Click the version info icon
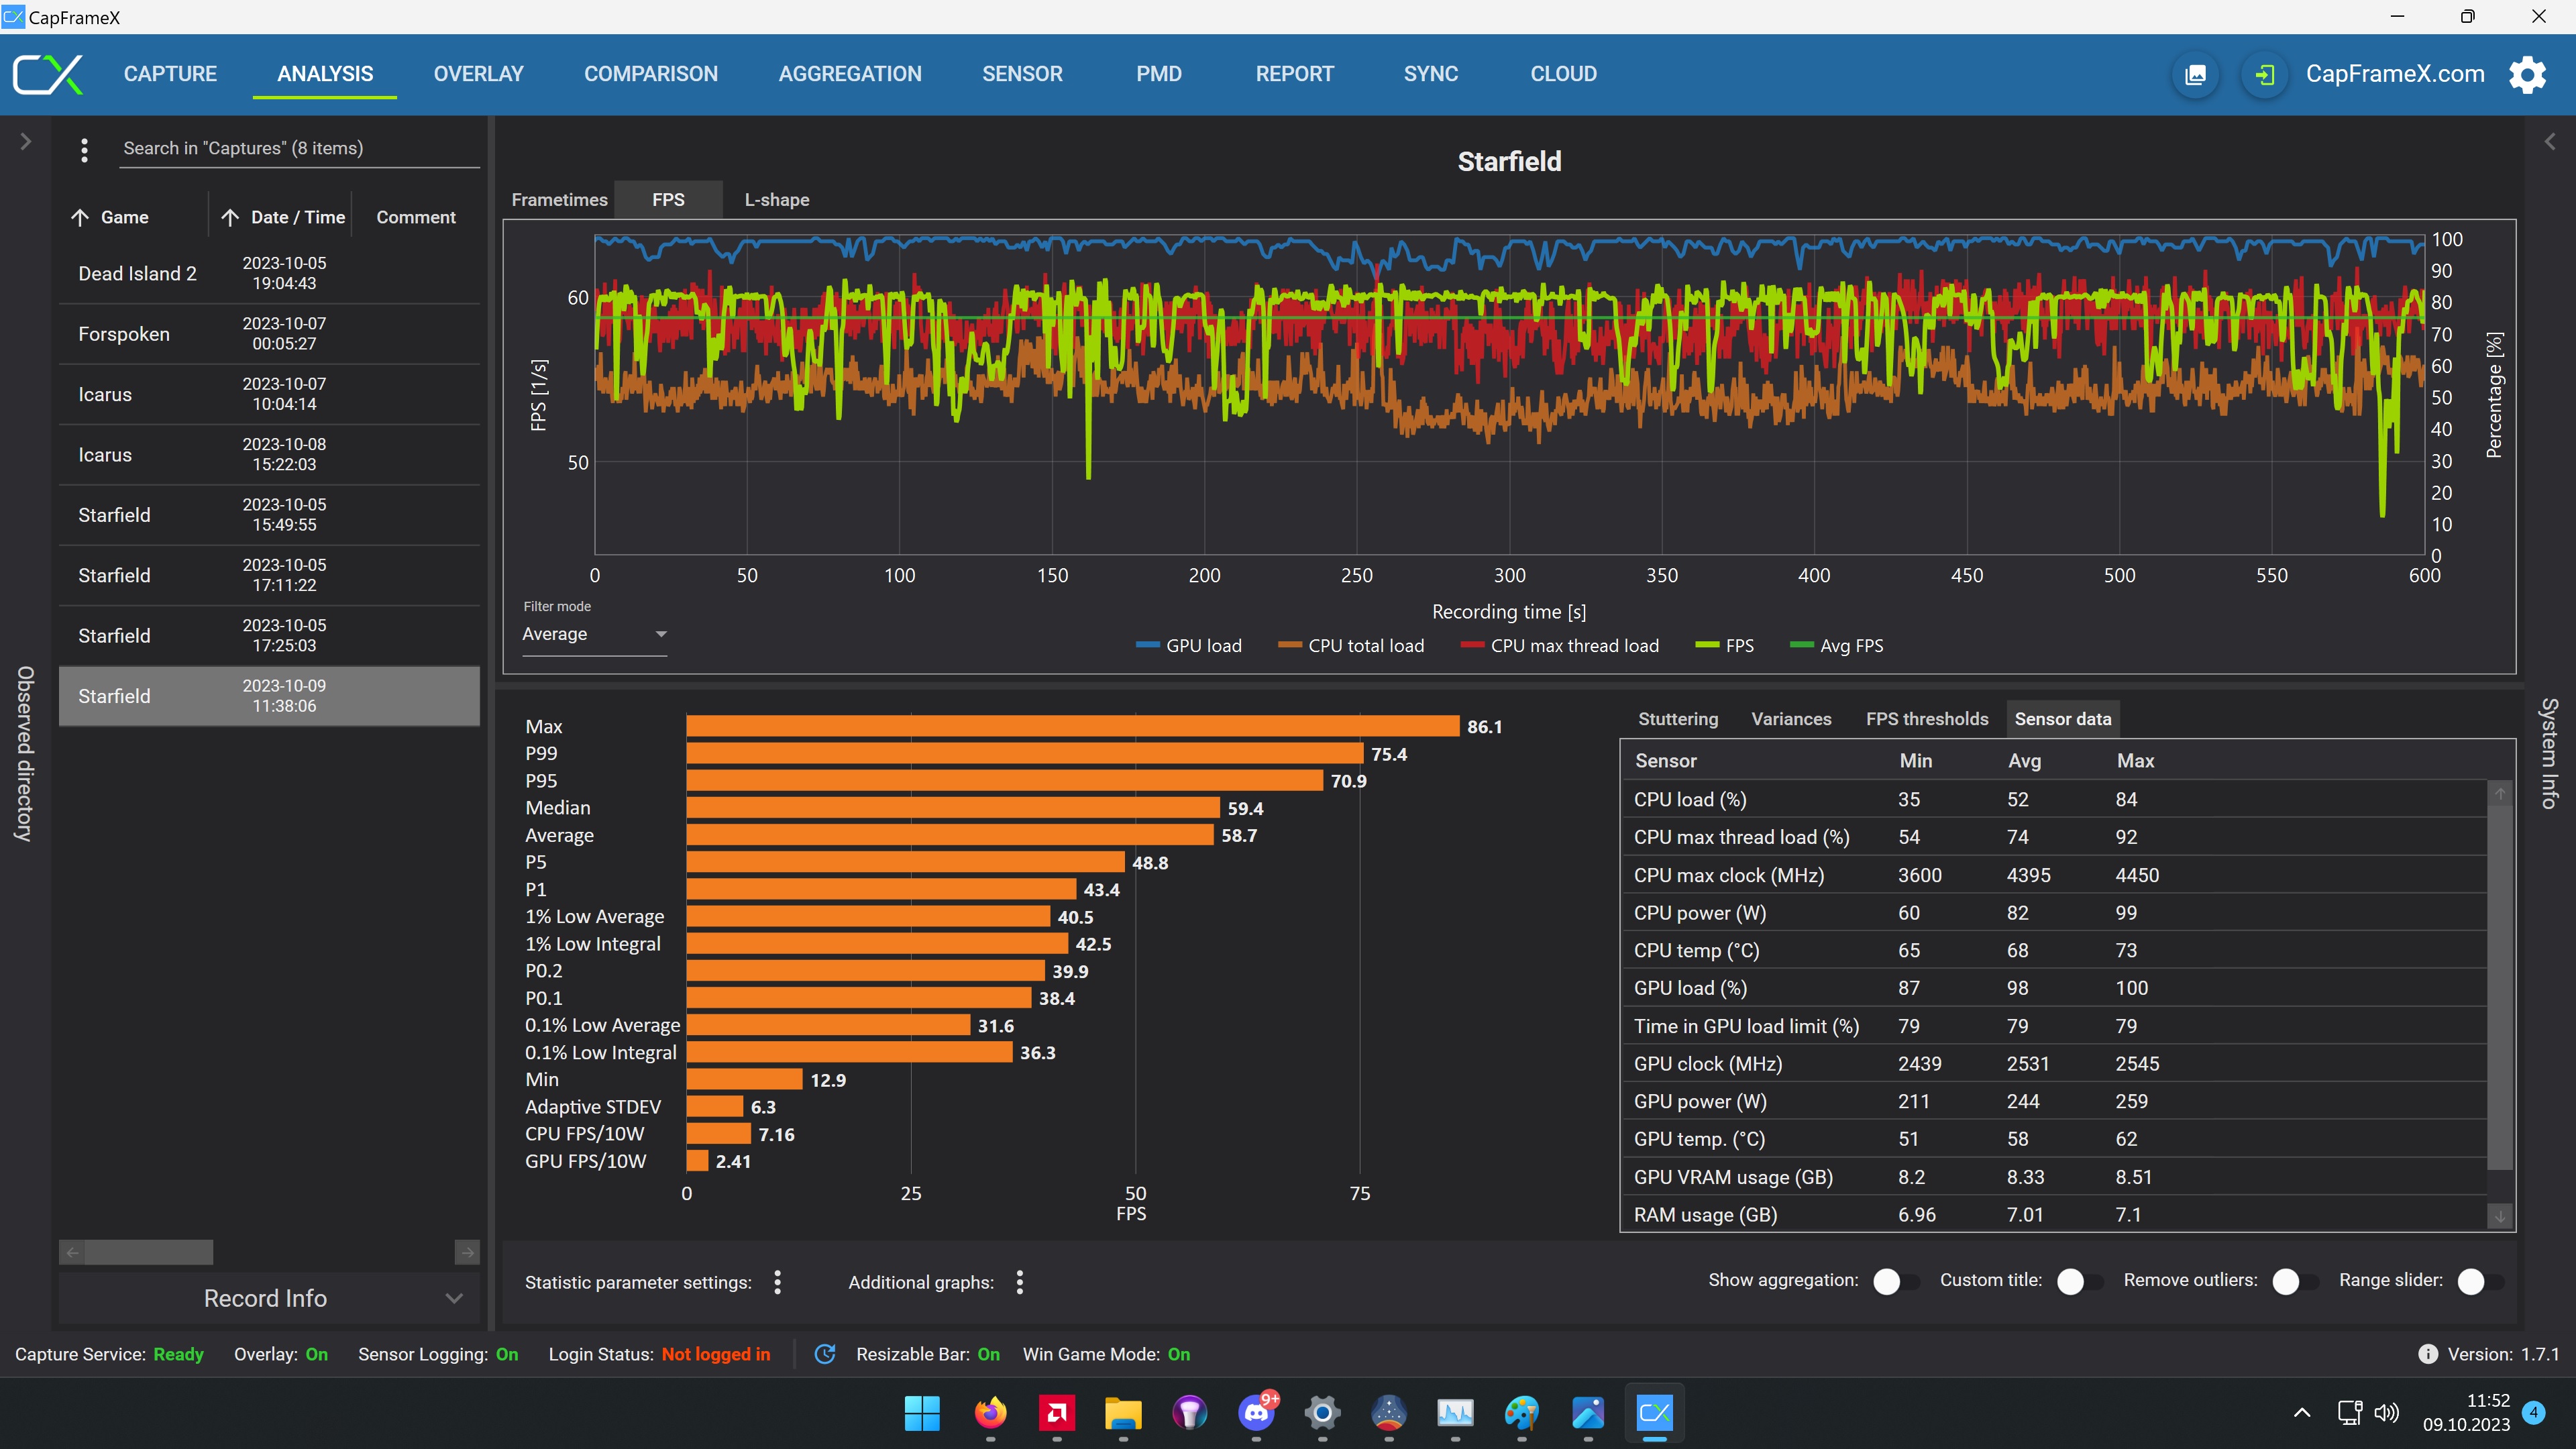This screenshot has height=1449, width=2576. pyautogui.click(x=2427, y=1354)
